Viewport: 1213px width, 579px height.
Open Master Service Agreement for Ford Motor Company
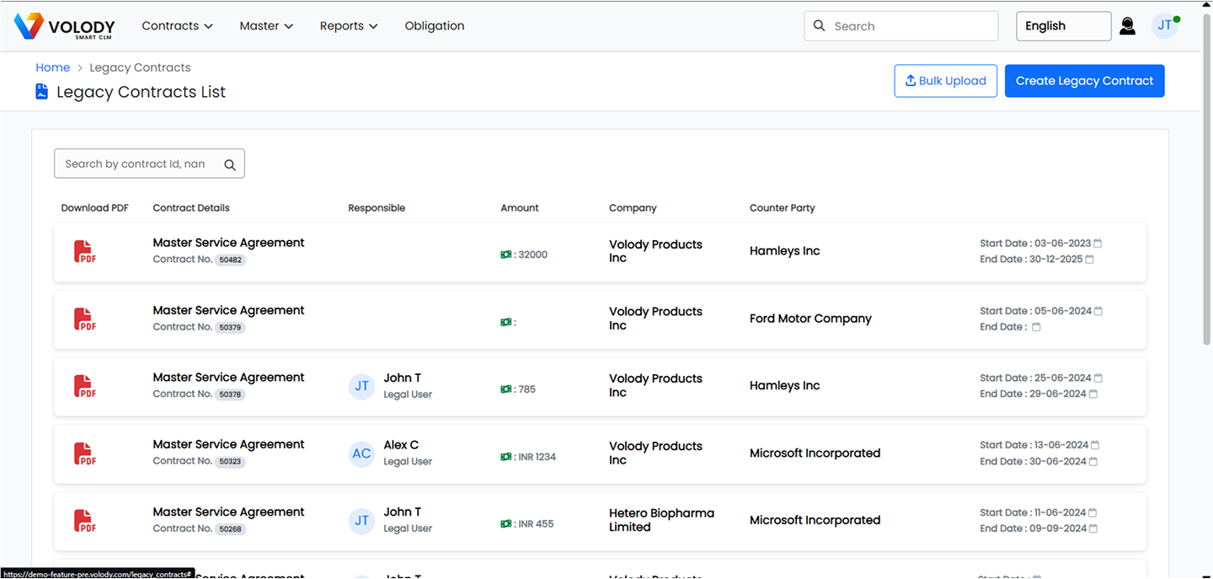(x=228, y=310)
